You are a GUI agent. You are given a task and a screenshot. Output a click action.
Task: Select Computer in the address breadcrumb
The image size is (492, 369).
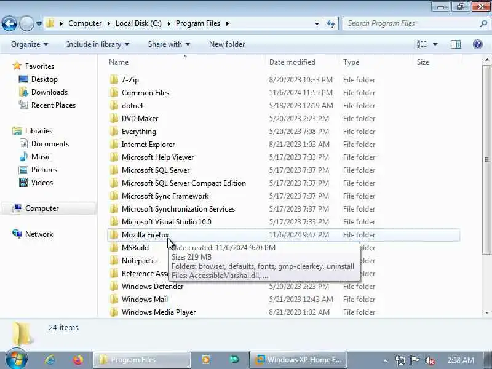[85, 23]
